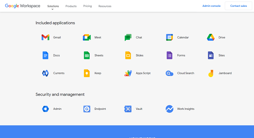Select the Sites icon

211,55
